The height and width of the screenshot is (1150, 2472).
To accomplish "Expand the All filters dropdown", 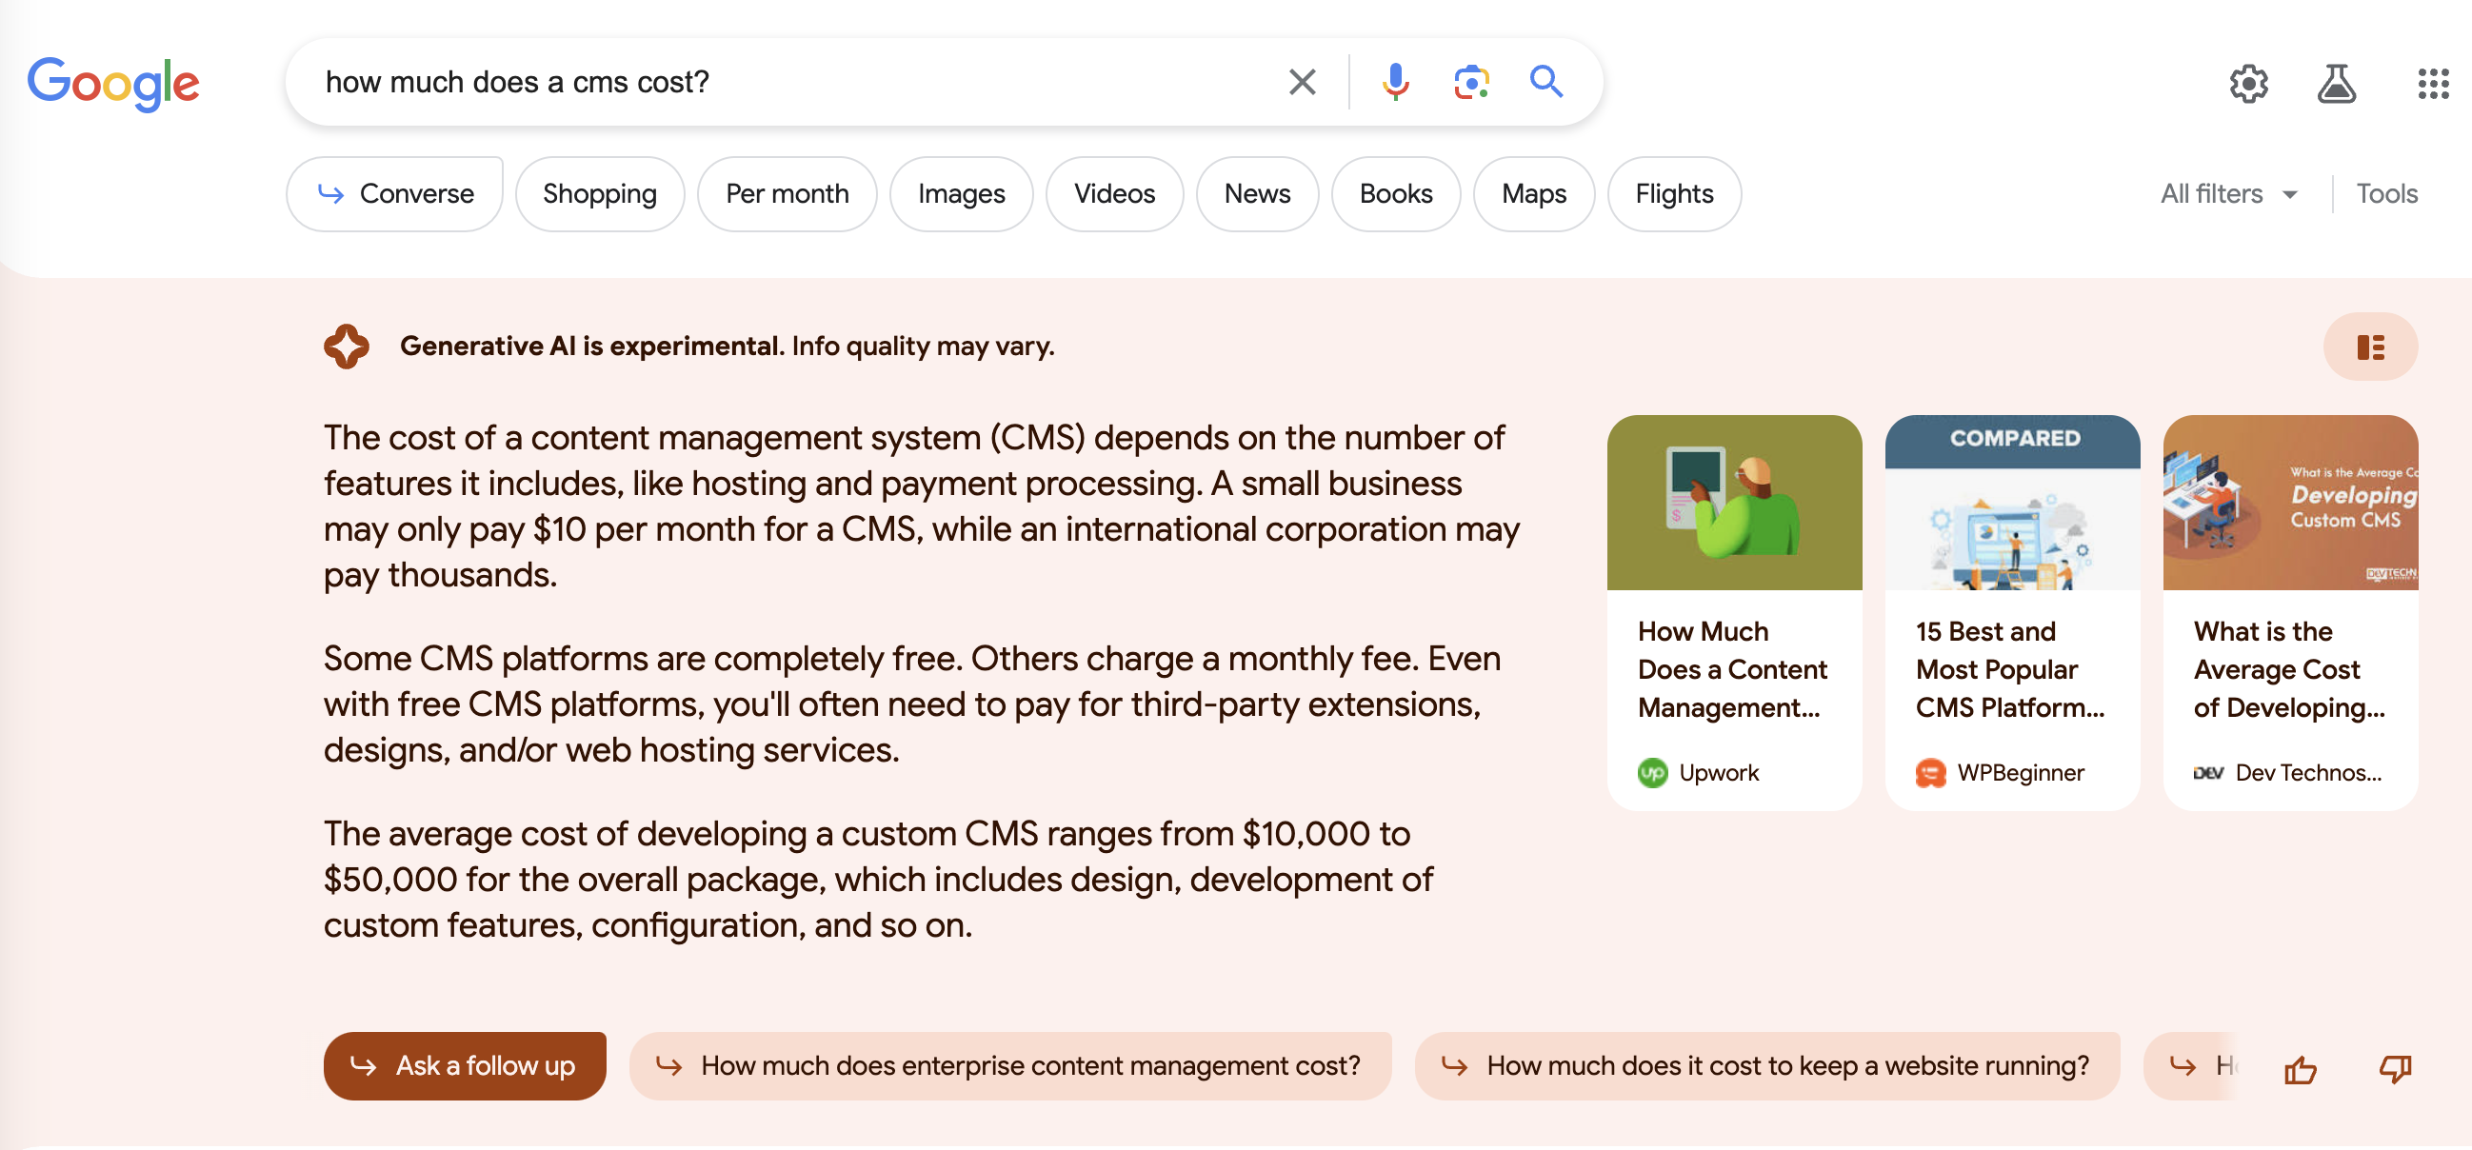I will [x=2227, y=195].
